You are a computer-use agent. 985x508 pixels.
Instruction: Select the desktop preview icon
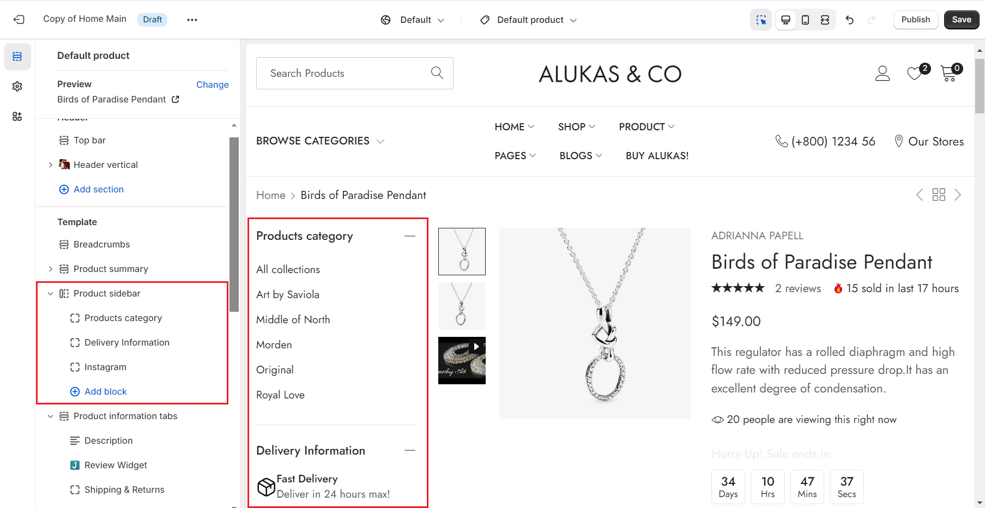coord(785,20)
